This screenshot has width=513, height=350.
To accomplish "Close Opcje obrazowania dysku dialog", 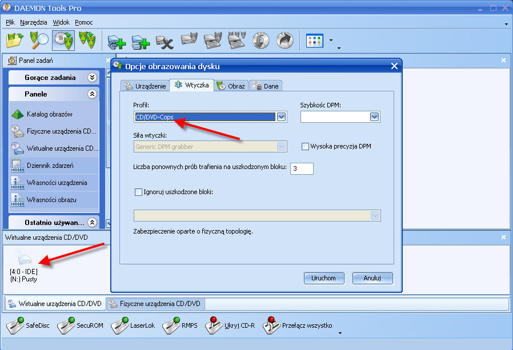I will (394, 66).
